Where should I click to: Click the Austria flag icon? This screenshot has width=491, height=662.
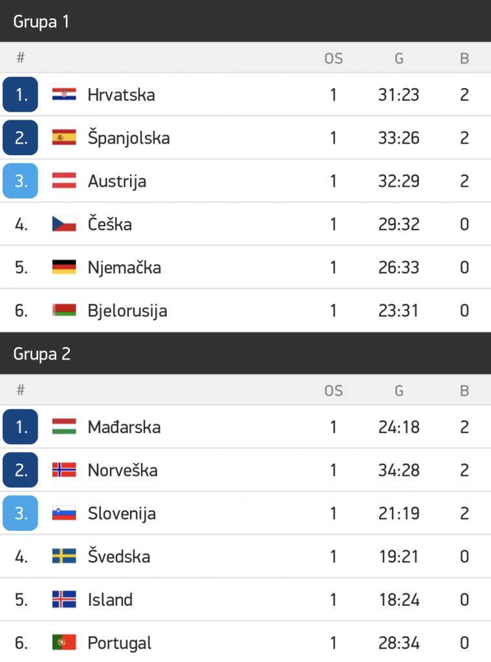[x=64, y=181]
